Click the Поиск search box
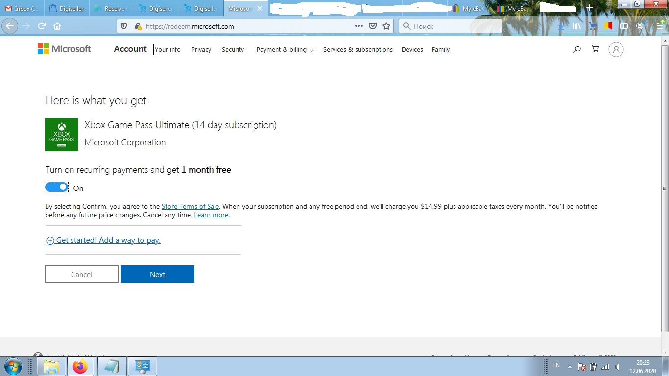This screenshot has width=669, height=376. (450, 26)
